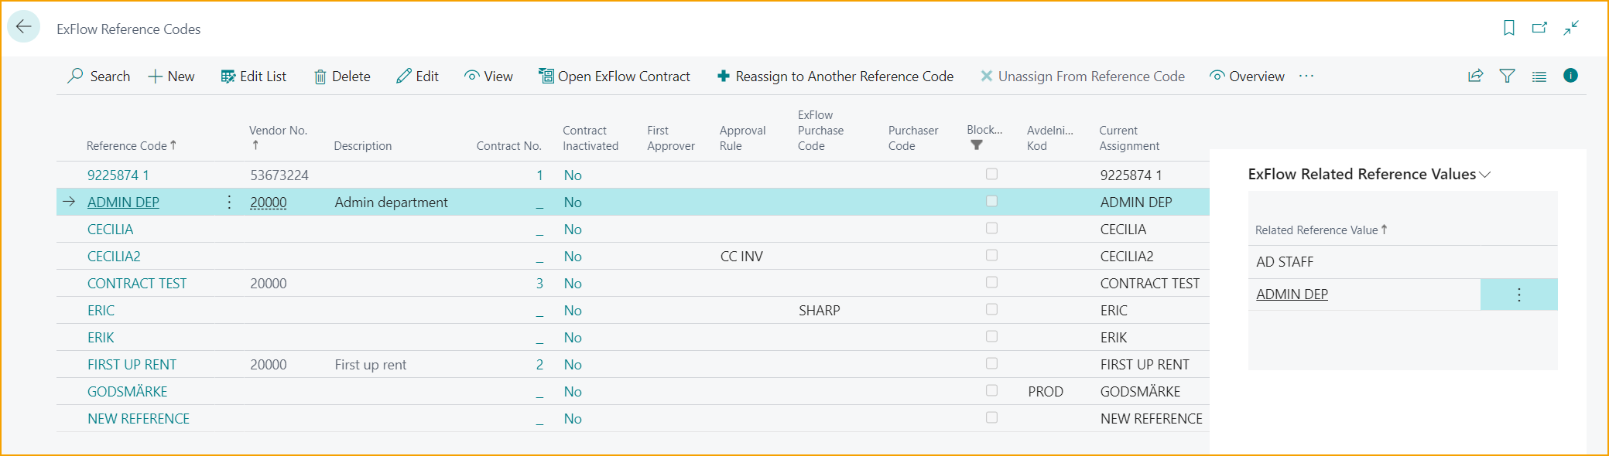Open First Approver column header menu
This screenshot has height=456, width=1609.
(x=671, y=138)
